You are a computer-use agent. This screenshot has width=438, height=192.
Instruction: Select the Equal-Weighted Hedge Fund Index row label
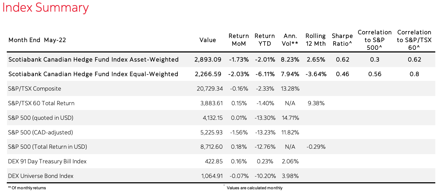pos(93,74)
